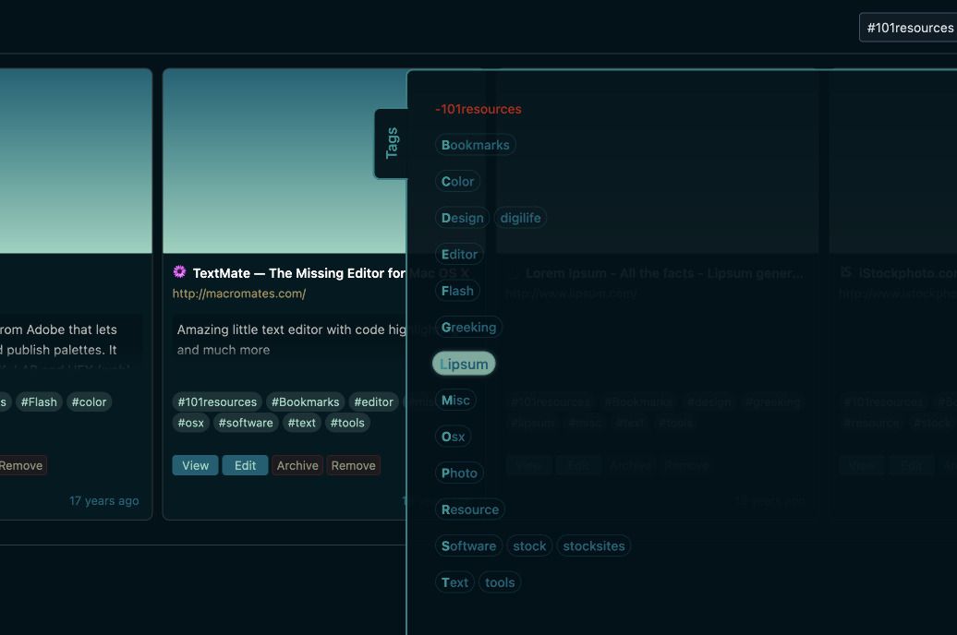Click the 17 years ago timestamp
This screenshot has width=957, height=635.
(x=104, y=500)
